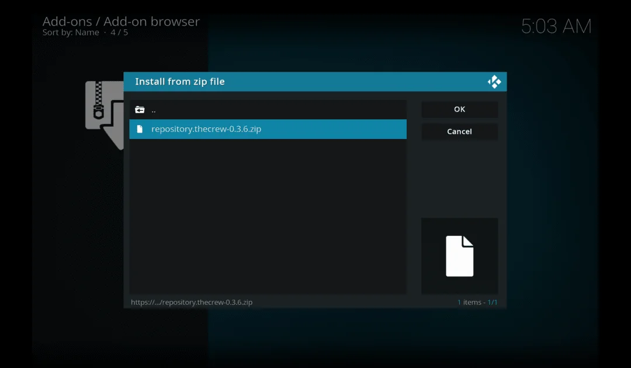The image size is (631, 368).
Task: Click the file path text at dialog bottom
Action: pyautogui.click(x=192, y=302)
